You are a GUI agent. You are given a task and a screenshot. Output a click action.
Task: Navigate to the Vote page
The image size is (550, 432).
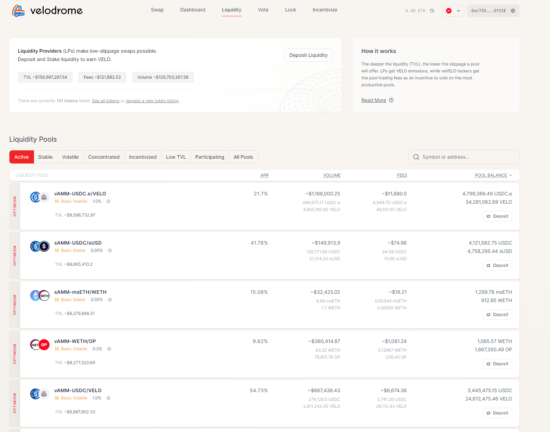[x=263, y=10]
